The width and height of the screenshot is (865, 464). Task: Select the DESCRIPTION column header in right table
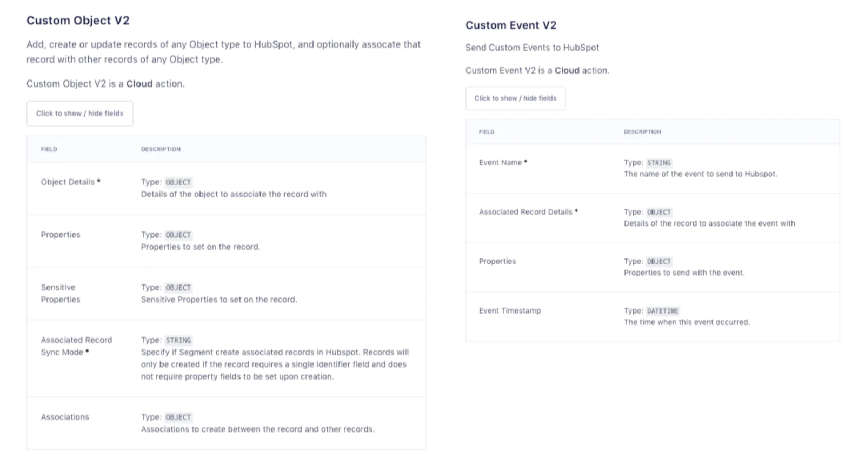point(642,132)
